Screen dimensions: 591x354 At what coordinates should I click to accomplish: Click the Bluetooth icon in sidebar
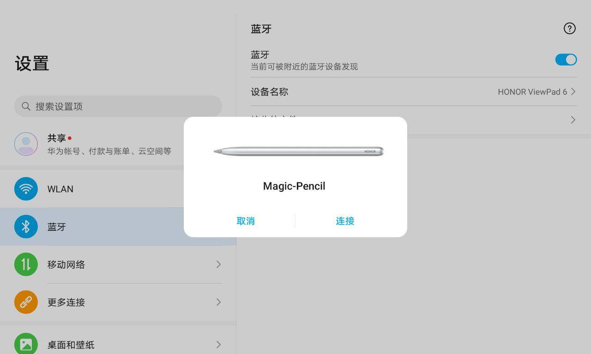pyautogui.click(x=26, y=227)
